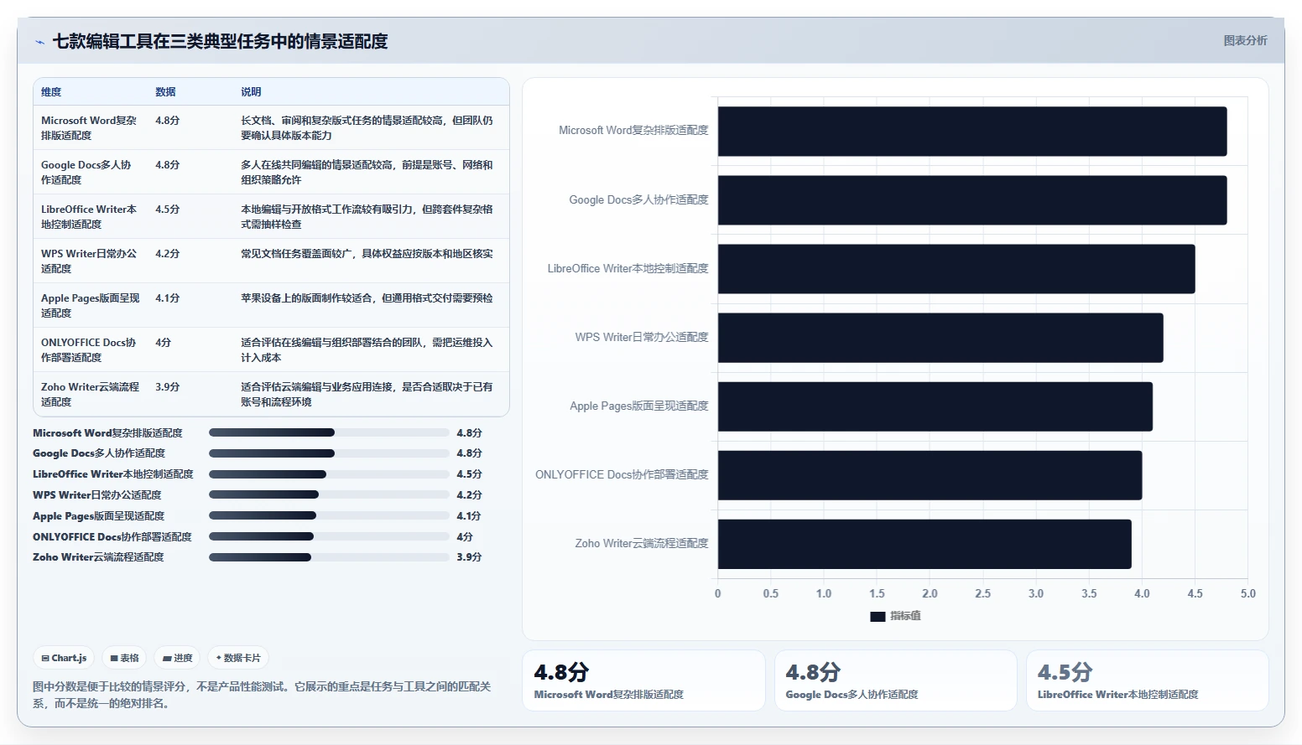Click the progress label Google Docs多人协作适配度
1302x745 pixels.
pyautogui.click(x=99, y=453)
